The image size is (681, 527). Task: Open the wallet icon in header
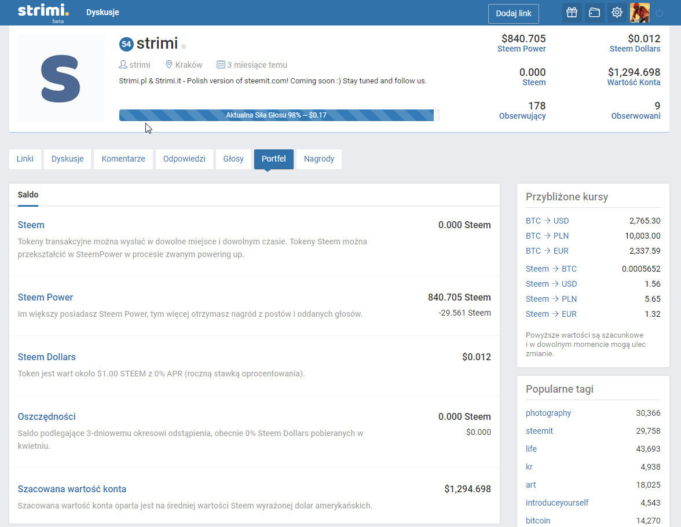(594, 13)
